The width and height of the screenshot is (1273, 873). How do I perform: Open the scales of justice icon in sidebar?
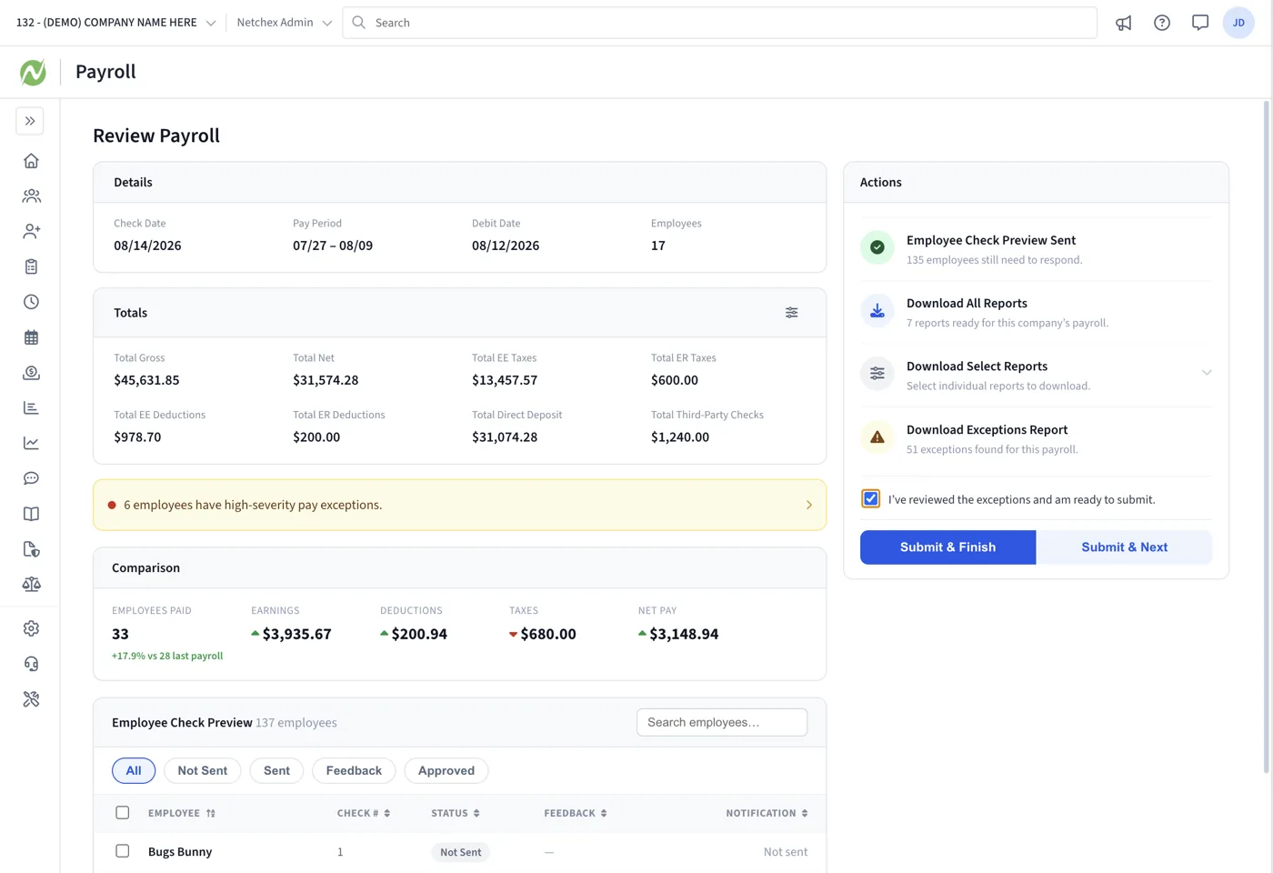point(31,585)
